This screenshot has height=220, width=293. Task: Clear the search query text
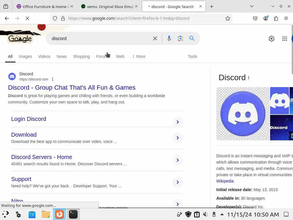pos(155,39)
